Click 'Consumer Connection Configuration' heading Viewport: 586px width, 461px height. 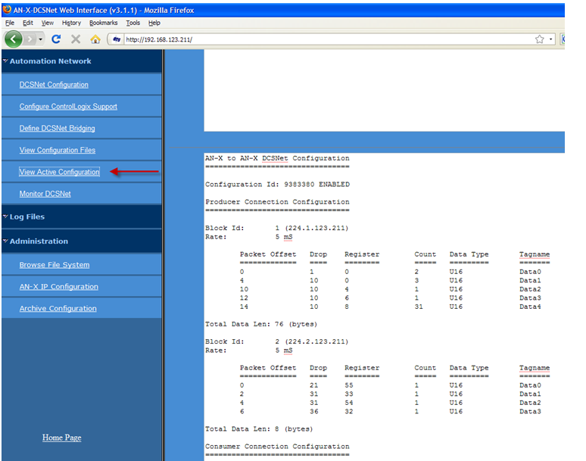click(x=277, y=447)
